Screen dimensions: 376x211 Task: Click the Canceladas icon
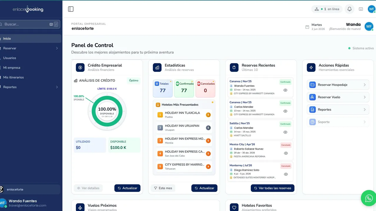(x=199, y=84)
